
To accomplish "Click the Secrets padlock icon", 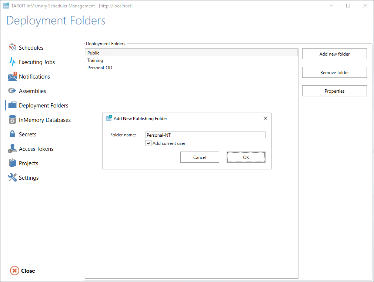I will click(x=12, y=134).
